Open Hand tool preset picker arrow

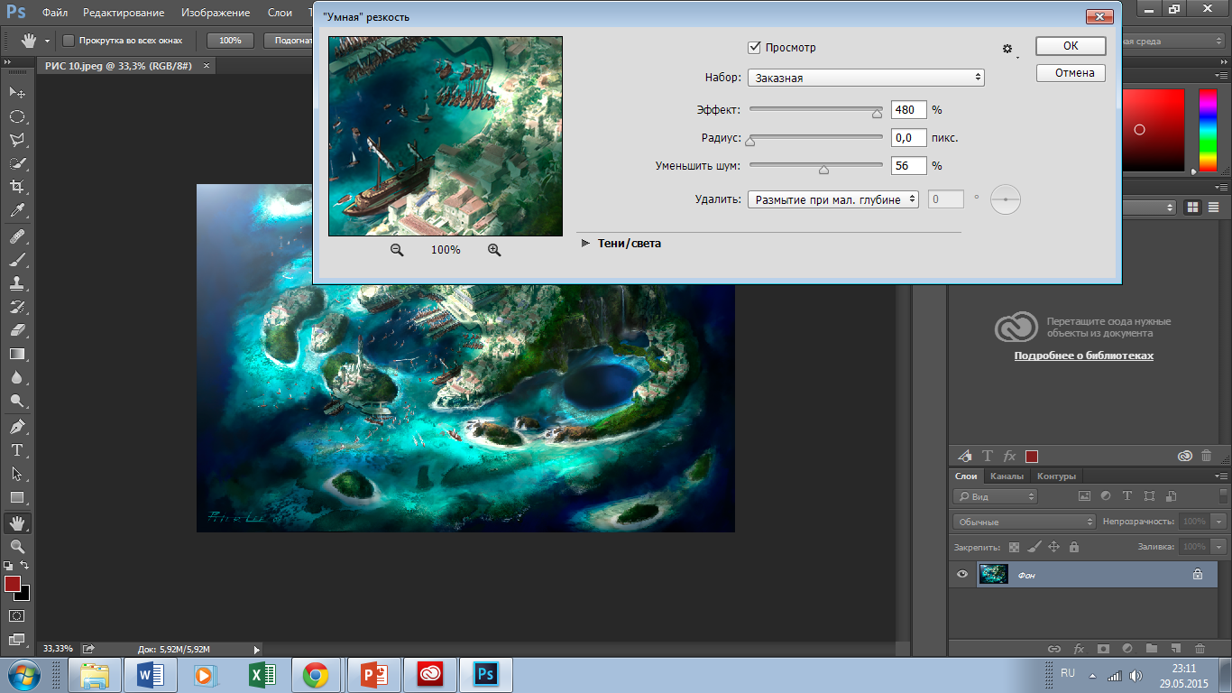[47, 41]
